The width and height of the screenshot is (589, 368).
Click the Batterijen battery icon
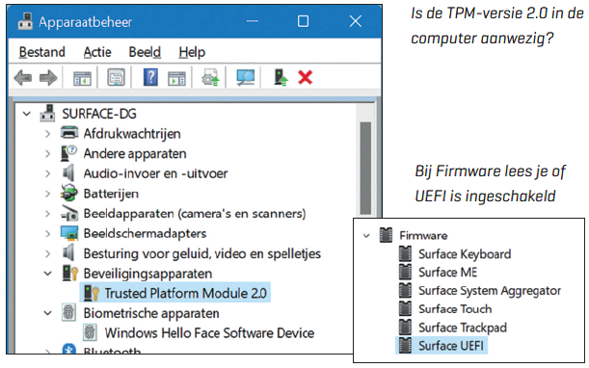[x=69, y=193]
